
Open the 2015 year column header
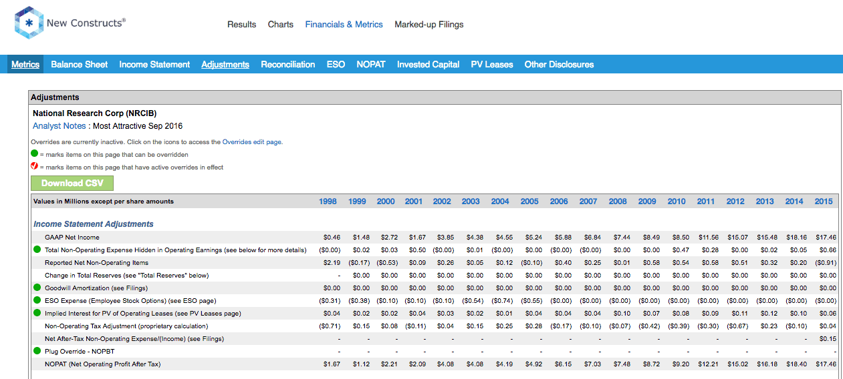pos(824,202)
